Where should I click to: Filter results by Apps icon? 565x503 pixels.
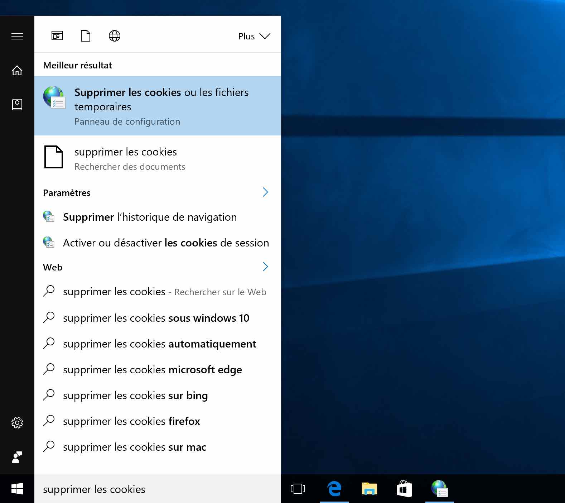(x=57, y=36)
